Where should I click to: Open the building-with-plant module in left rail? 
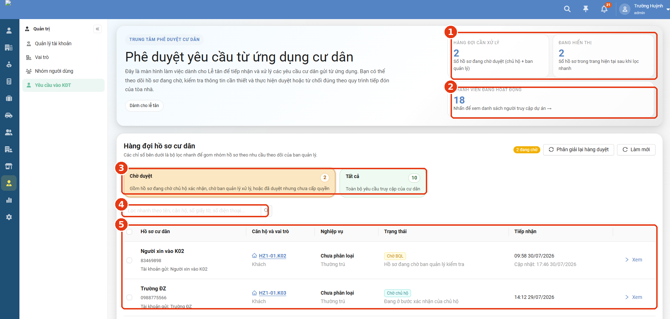[x=9, y=48]
